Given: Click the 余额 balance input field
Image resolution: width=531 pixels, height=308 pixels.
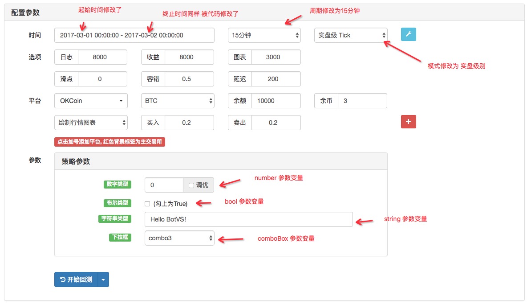Looking at the screenshot, I should pos(276,101).
